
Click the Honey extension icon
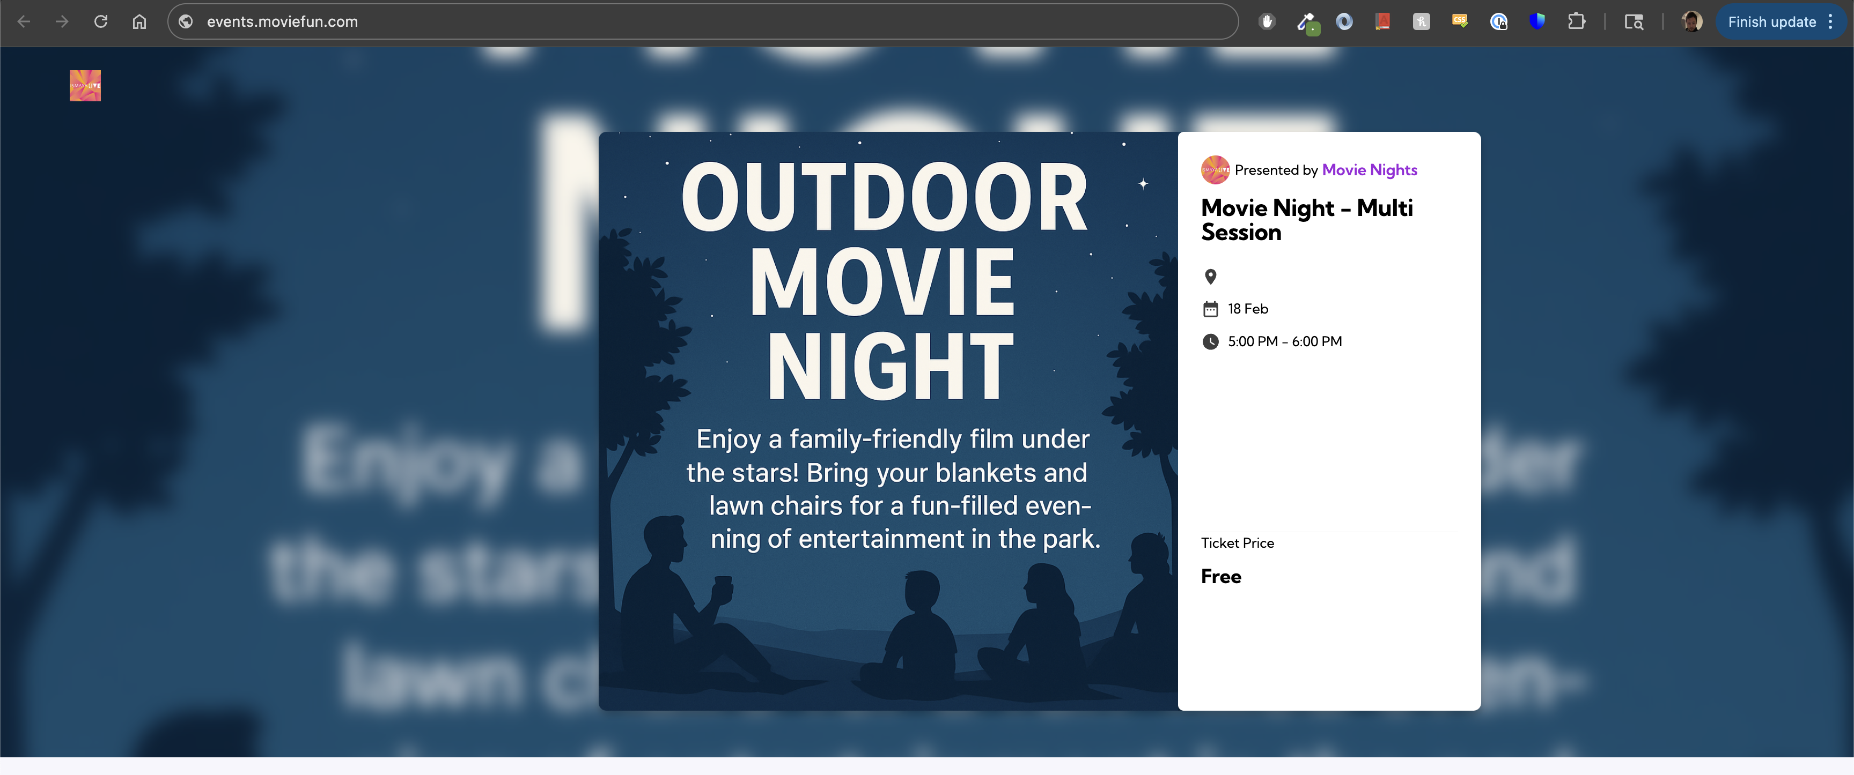click(x=1422, y=21)
